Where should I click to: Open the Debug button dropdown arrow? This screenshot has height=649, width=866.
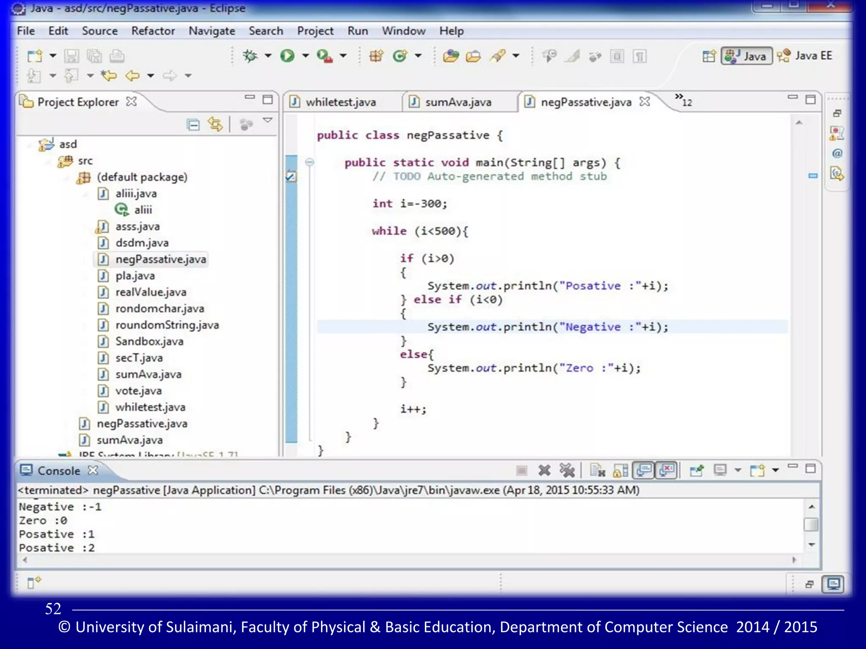tap(268, 56)
